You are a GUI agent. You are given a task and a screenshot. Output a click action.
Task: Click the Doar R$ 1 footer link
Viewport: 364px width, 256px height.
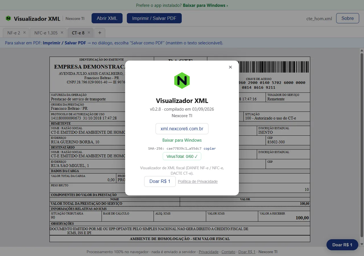[247, 252]
